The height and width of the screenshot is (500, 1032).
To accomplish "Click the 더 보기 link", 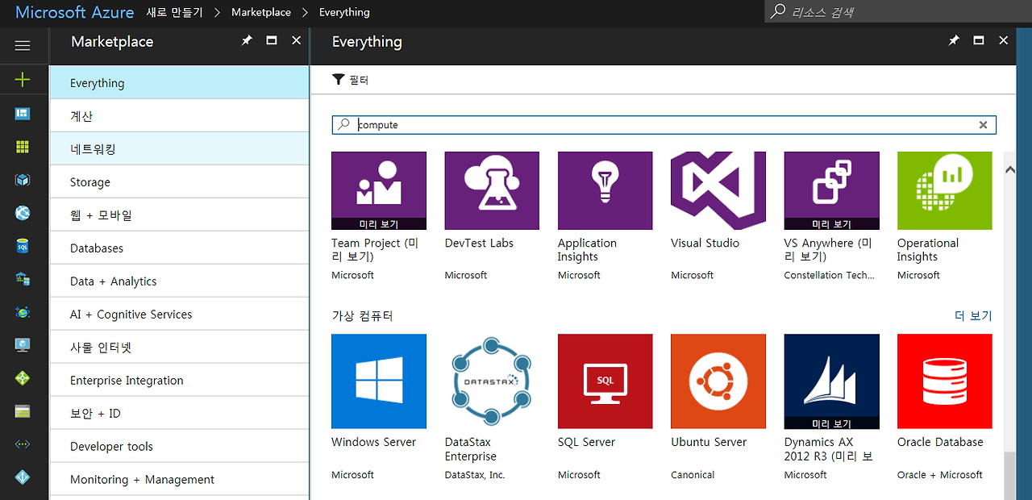I will 973,315.
